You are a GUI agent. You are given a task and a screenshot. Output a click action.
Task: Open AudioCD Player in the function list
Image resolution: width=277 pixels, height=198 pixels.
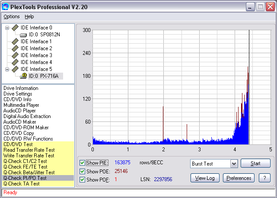(x=19, y=111)
